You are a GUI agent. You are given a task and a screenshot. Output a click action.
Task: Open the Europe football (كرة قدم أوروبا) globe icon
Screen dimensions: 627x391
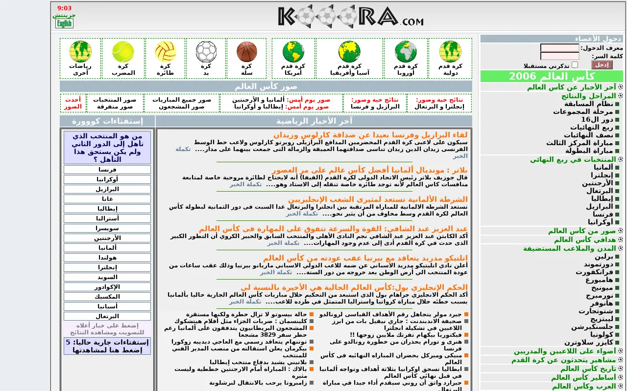coord(406,52)
